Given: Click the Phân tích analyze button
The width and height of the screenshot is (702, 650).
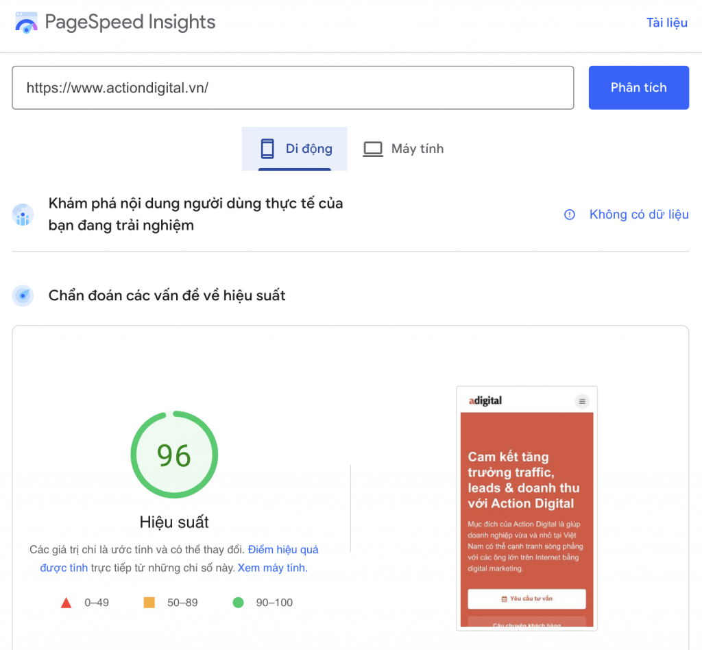Looking at the screenshot, I should point(638,88).
